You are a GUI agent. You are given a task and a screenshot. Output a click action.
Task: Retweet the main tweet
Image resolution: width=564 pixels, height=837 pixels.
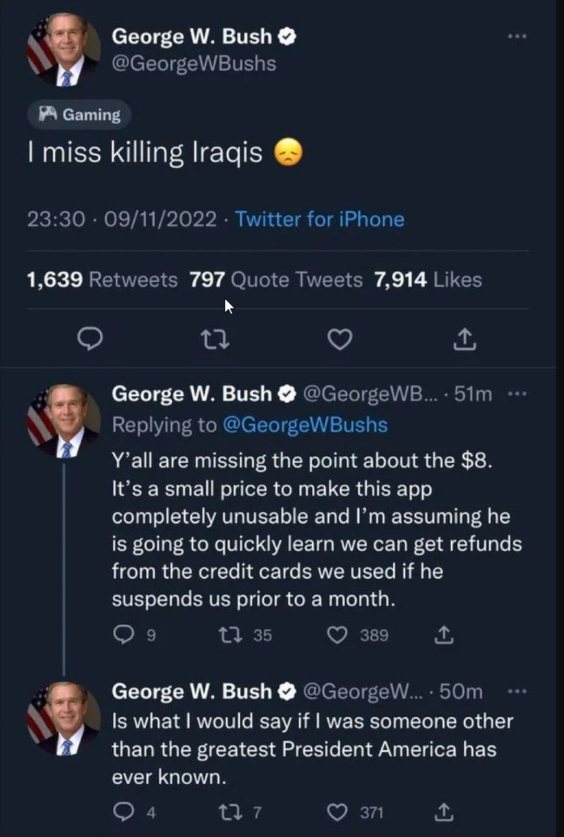[x=215, y=340]
